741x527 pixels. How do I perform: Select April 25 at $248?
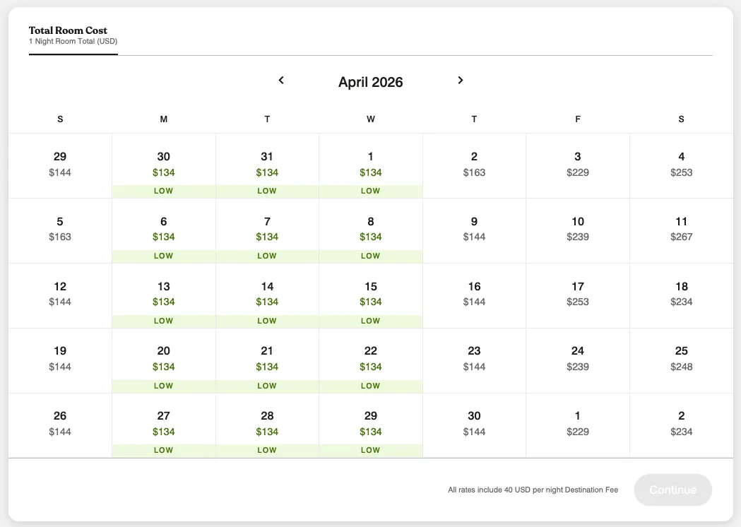[x=681, y=360]
